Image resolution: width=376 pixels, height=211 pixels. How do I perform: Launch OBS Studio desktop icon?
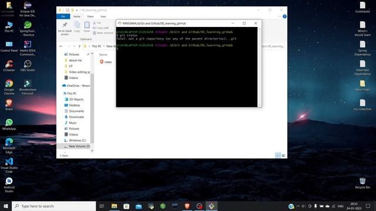pyautogui.click(x=28, y=66)
